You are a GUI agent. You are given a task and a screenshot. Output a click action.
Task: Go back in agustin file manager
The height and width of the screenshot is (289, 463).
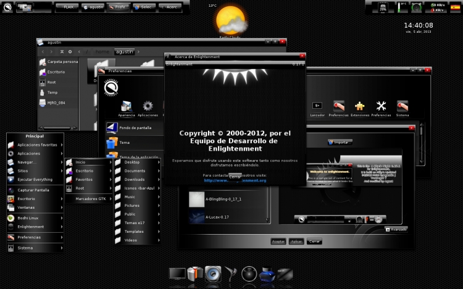(43, 52)
